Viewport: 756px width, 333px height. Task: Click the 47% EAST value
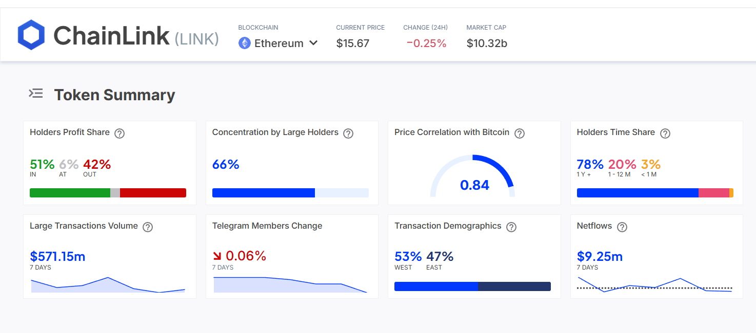[x=440, y=256]
